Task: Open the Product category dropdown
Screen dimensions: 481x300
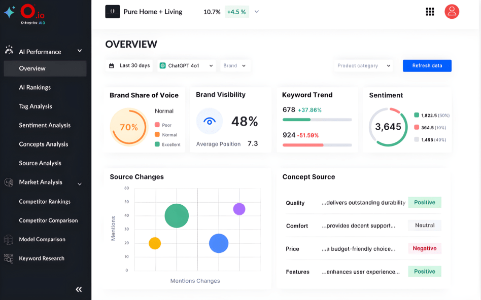Action: pos(364,66)
